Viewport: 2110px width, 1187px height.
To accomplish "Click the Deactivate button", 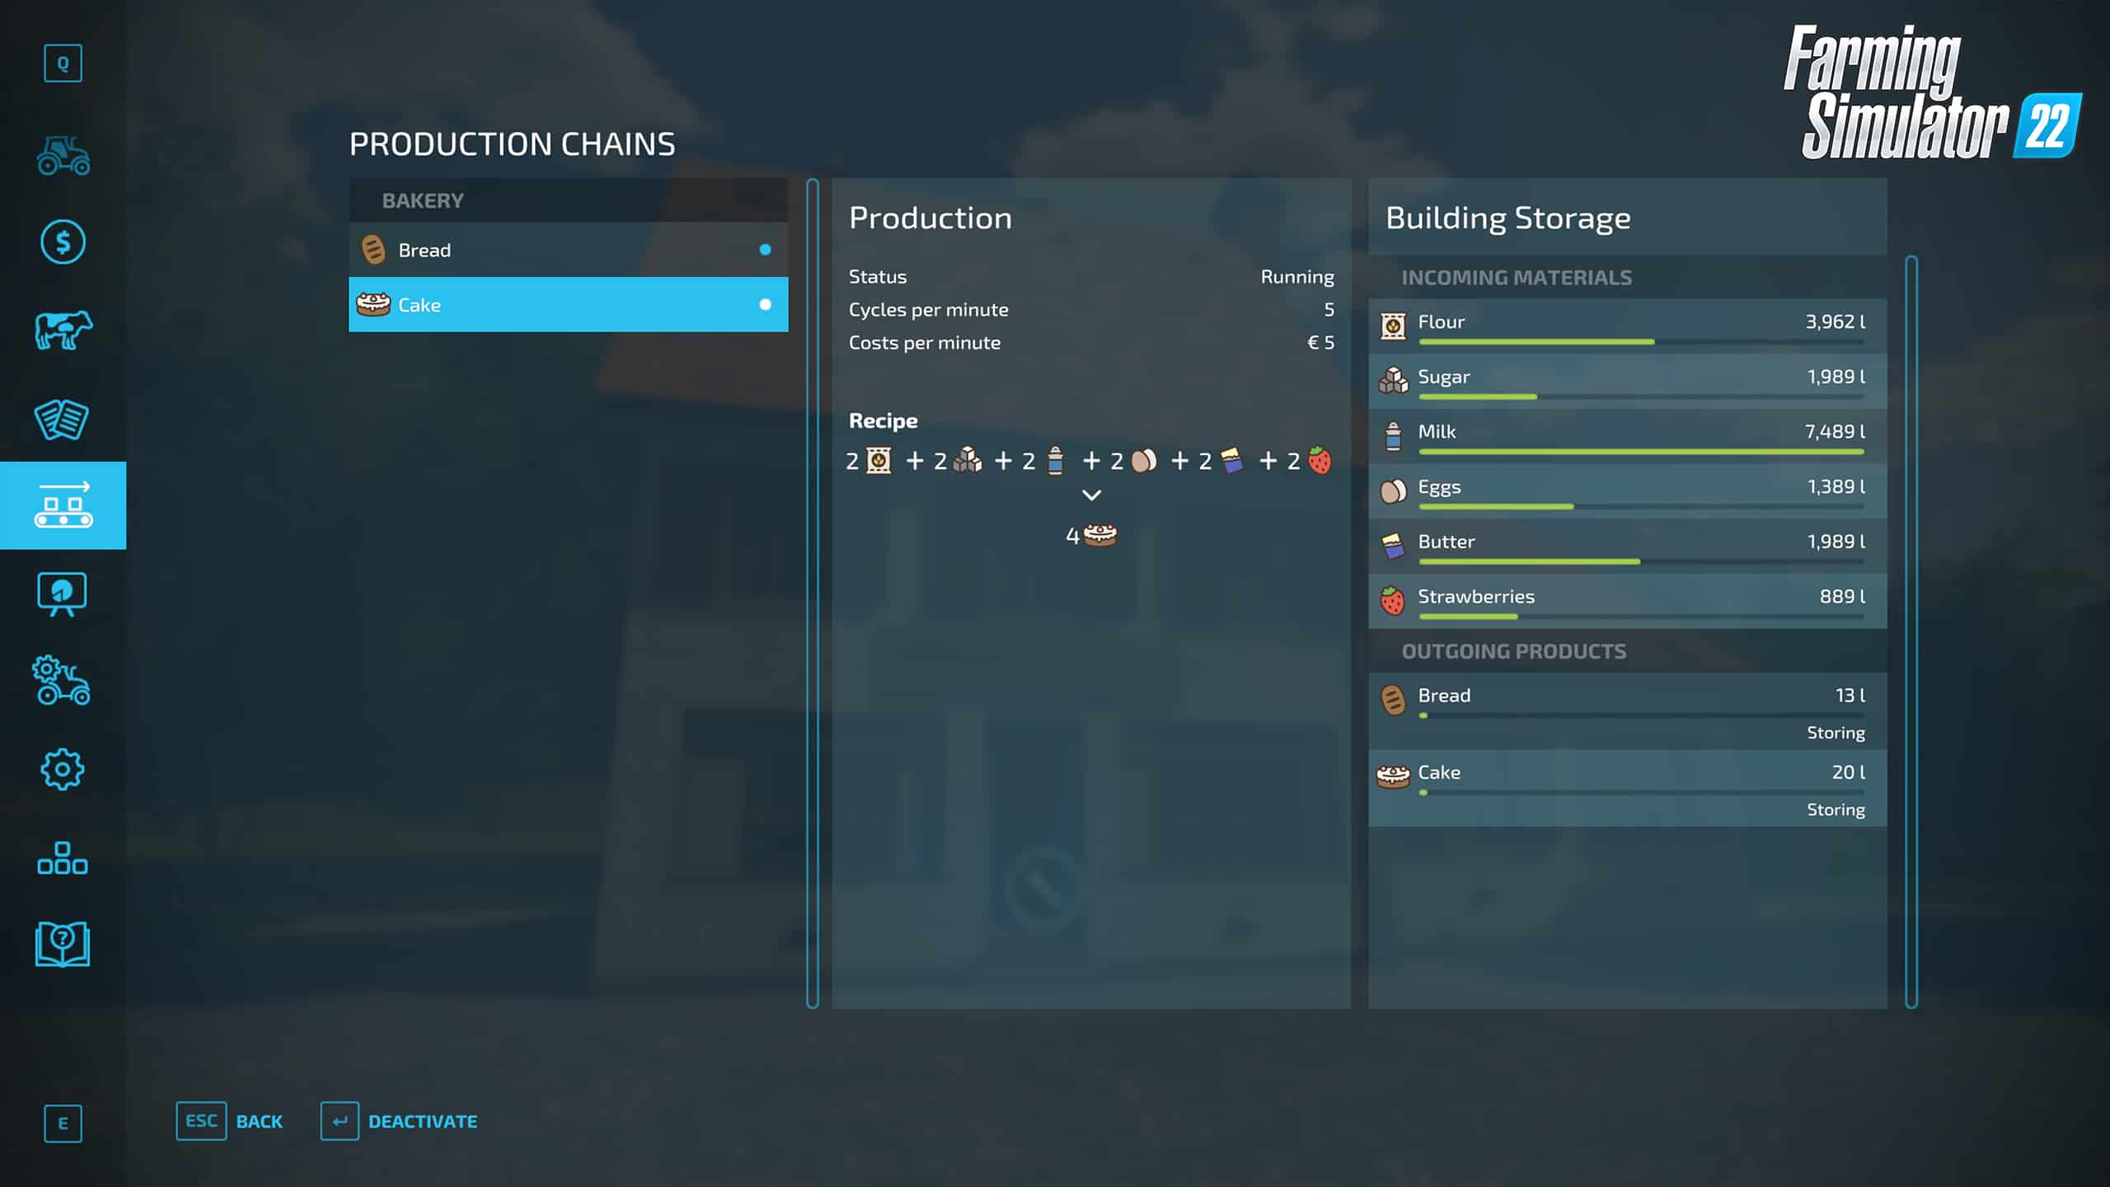I will [x=399, y=1121].
